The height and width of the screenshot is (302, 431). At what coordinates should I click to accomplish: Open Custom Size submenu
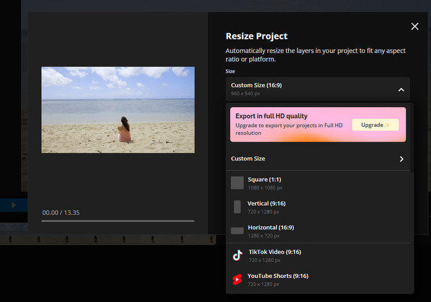[x=318, y=159]
